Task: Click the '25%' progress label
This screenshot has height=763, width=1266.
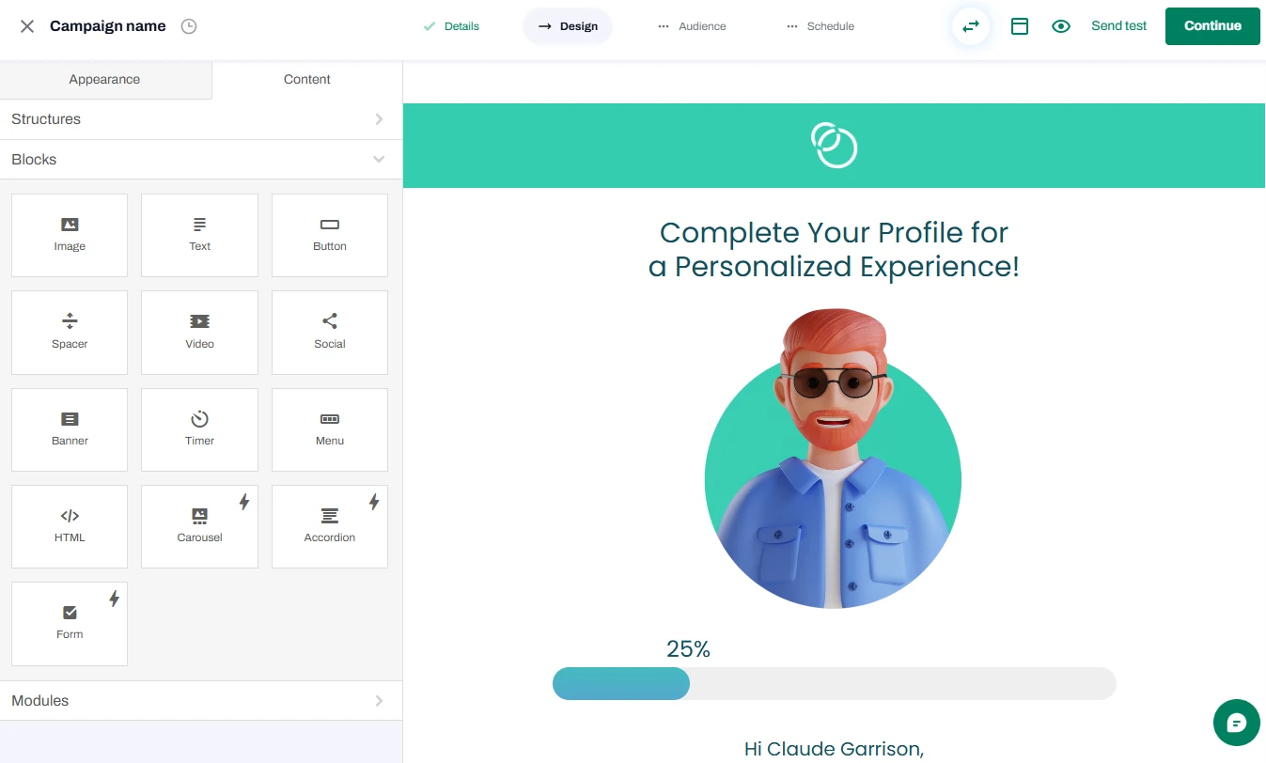Action: click(x=688, y=649)
